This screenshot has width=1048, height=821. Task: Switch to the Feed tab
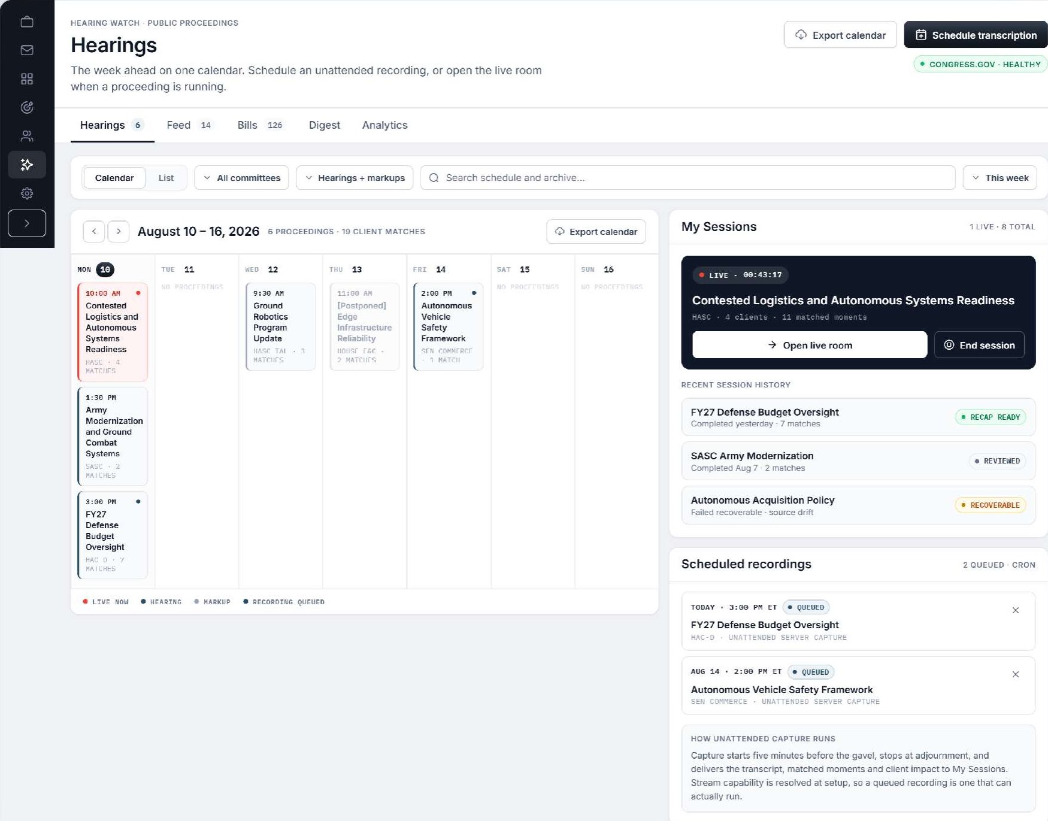pyautogui.click(x=189, y=125)
